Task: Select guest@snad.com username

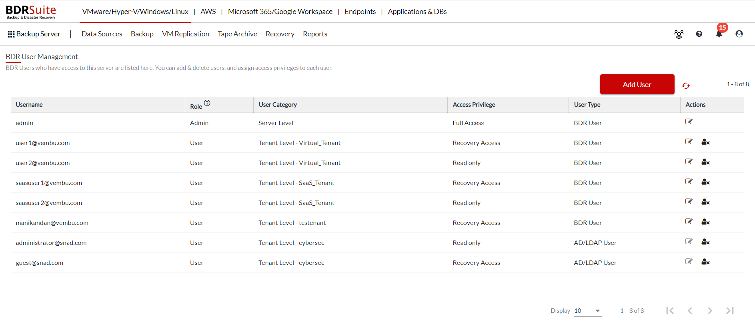Action: [40, 263]
